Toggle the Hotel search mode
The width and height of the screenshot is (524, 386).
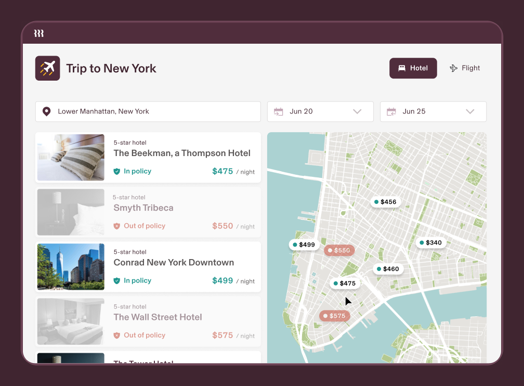(413, 68)
